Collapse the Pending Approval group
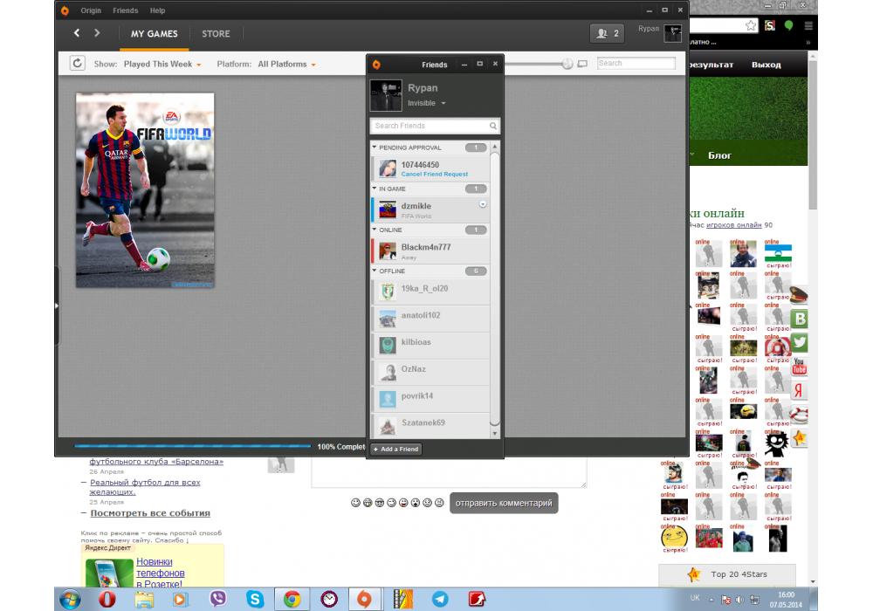The image size is (873, 611). 375,148
